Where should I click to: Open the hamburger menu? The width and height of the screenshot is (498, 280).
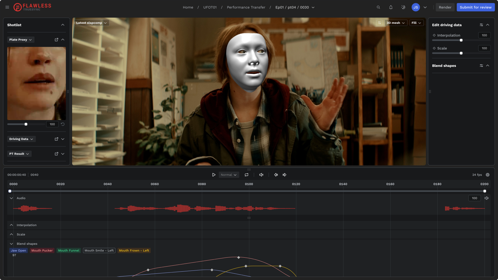click(7, 7)
